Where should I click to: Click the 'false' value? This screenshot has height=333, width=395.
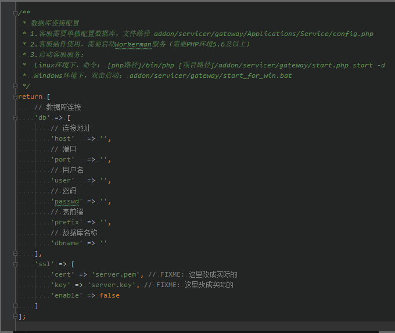[109, 295]
